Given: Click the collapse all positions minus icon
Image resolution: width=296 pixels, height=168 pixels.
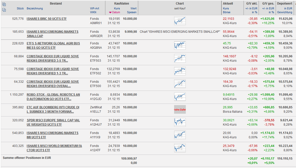Looking at the screenshot, I should [x=4, y=10].
